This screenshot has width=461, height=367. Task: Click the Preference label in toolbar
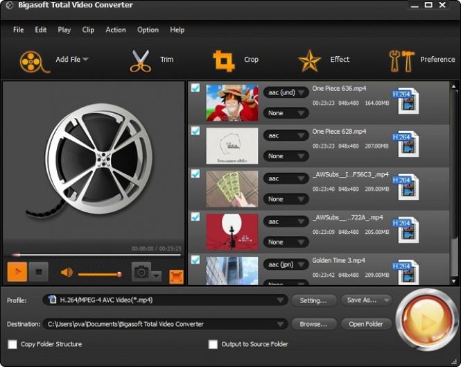click(437, 59)
